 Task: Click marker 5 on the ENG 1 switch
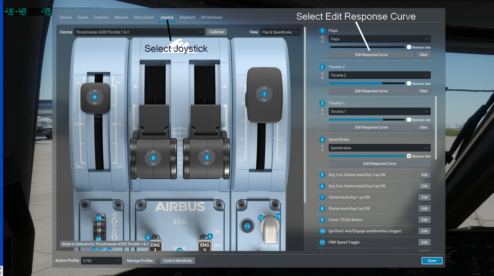tap(148, 237)
